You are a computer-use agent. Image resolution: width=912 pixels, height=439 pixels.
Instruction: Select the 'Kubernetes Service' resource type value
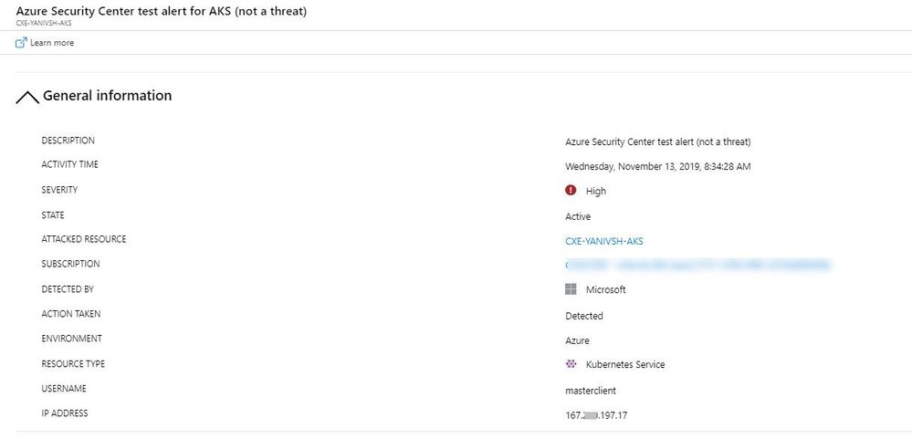coord(625,365)
